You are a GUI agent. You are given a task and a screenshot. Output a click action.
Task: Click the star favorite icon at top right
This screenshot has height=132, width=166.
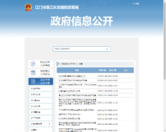pyautogui.click(x=134, y=4)
